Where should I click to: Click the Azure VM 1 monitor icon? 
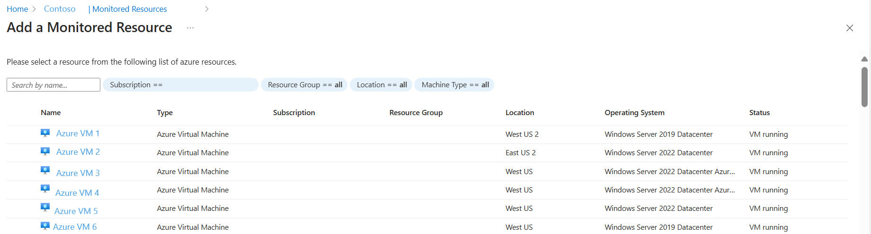pyautogui.click(x=45, y=133)
